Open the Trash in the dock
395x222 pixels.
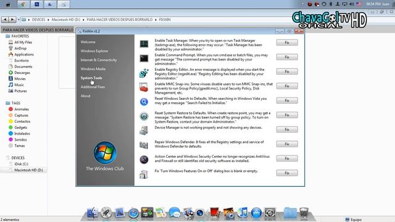(x=304, y=213)
